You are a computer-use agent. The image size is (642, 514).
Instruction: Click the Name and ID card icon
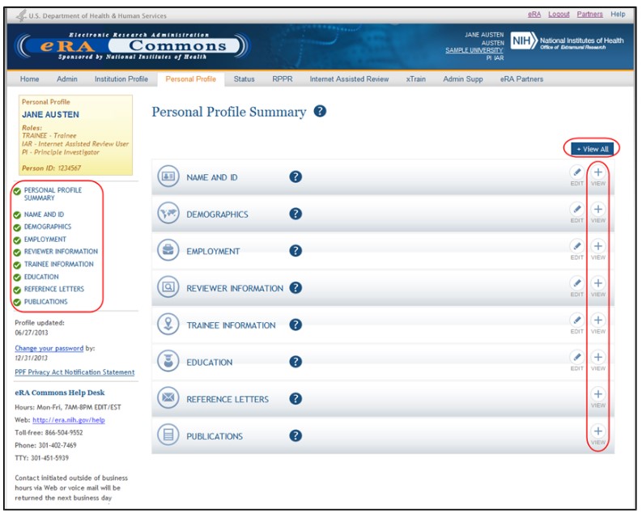(168, 176)
